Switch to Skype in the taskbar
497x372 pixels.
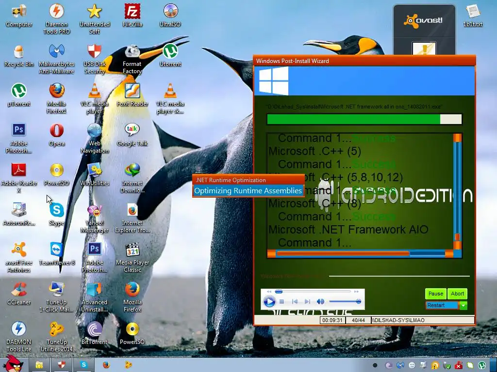coord(83,365)
